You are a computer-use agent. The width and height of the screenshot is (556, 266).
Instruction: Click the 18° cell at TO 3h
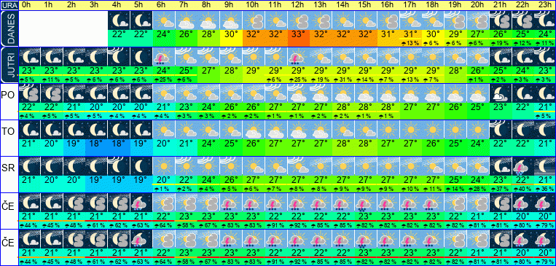[x=97, y=144]
